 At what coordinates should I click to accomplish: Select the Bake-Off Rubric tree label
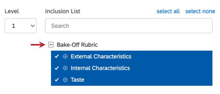77,45
